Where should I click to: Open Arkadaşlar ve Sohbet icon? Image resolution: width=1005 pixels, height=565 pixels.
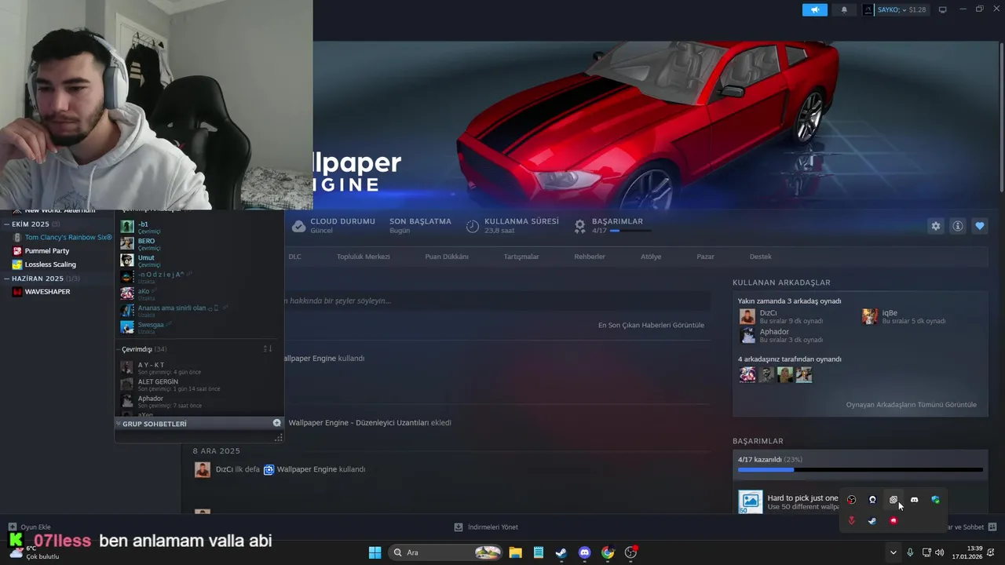point(992,527)
